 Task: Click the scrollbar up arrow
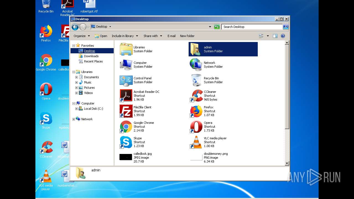tap(287, 43)
